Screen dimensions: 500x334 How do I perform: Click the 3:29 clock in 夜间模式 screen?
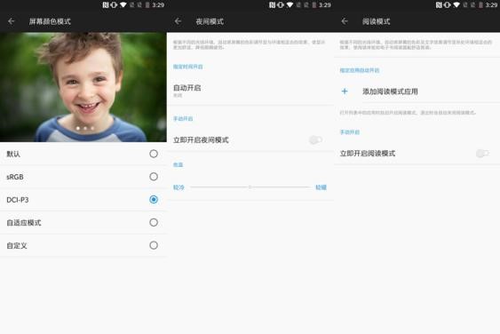click(x=325, y=4)
